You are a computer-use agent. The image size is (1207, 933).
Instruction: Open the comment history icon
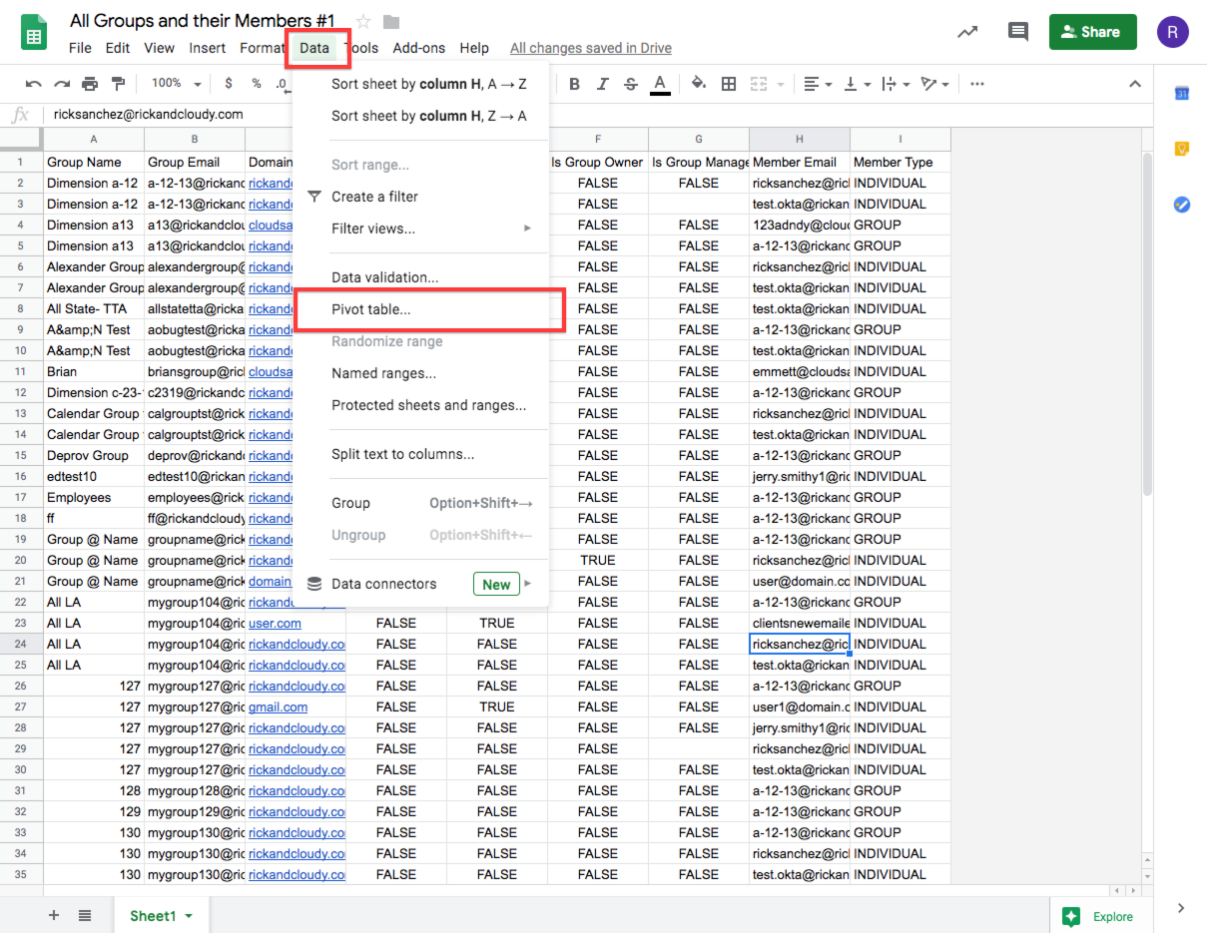point(1018,31)
